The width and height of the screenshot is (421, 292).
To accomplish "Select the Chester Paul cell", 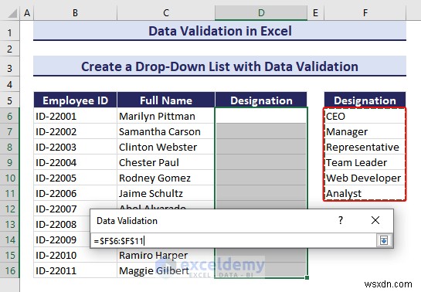I will pyautogui.click(x=166, y=162).
